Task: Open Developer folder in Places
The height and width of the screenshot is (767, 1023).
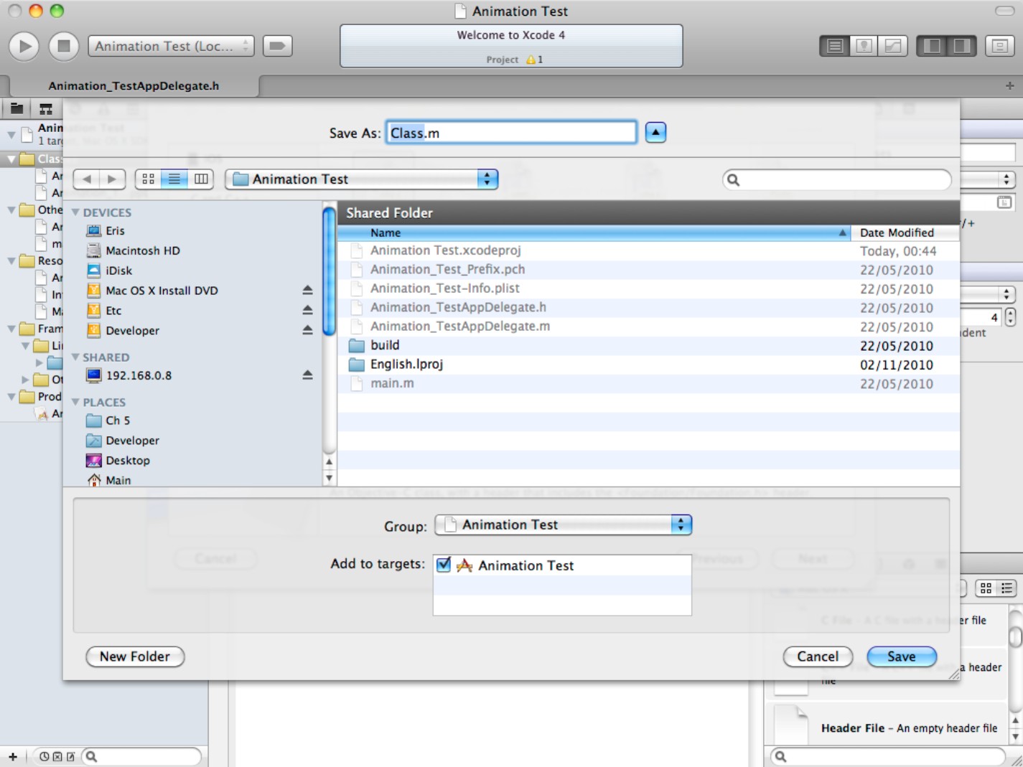Action: 132,441
